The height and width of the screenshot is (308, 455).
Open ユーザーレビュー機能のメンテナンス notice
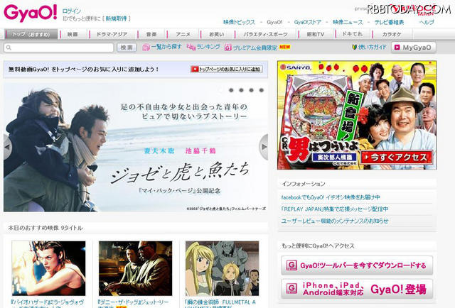(x=334, y=221)
